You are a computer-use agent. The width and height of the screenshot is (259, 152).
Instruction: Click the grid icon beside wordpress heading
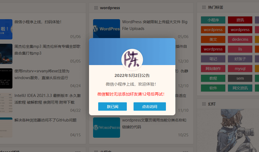pyautogui.click(x=96, y=8)
